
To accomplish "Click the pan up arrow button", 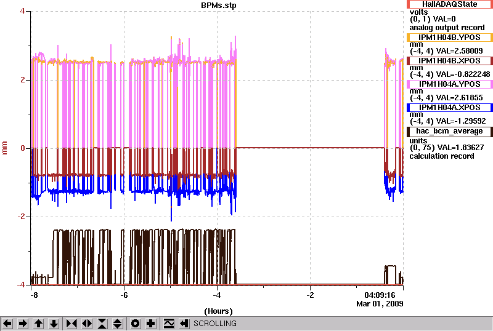I will 38,324.
